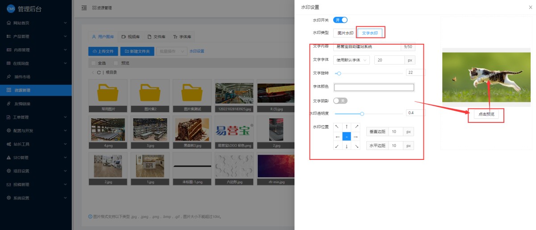
Task: Turn off the 水印开关 switch
Action: tap(340, 20)
